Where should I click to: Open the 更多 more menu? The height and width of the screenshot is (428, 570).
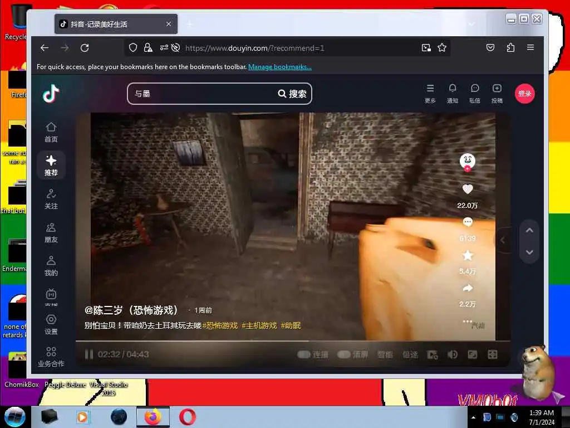pos(430,94)
